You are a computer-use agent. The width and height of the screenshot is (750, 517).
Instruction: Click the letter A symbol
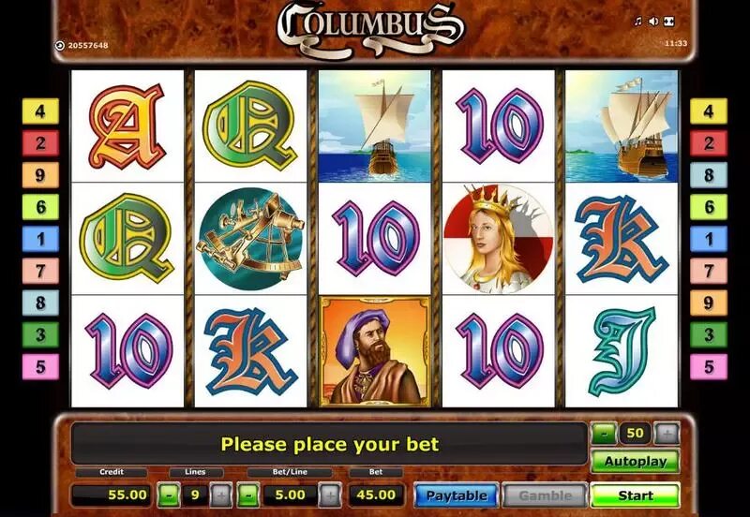click(x=127, y=126)
